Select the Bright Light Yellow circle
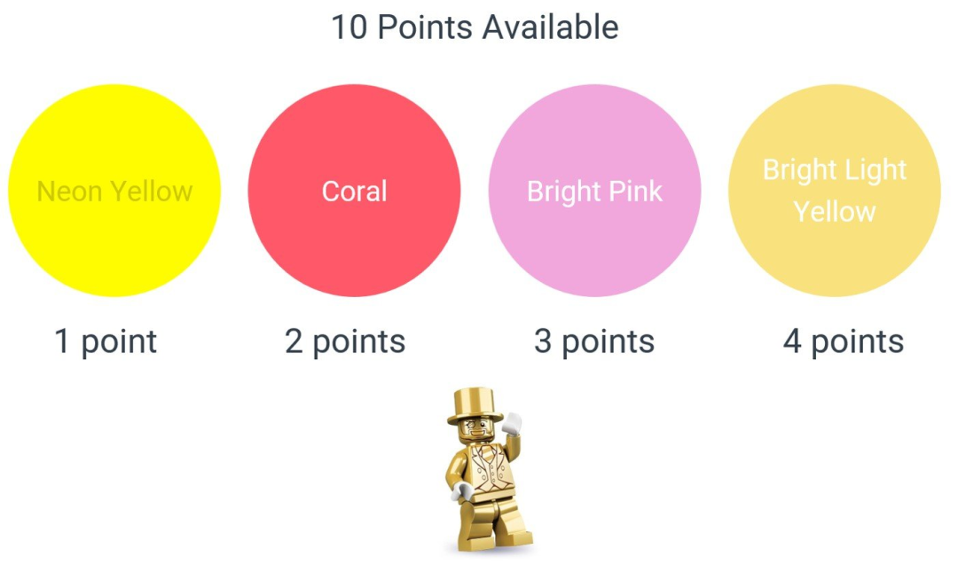This screenshot has height=564, width=958. (x=835, y=191)
